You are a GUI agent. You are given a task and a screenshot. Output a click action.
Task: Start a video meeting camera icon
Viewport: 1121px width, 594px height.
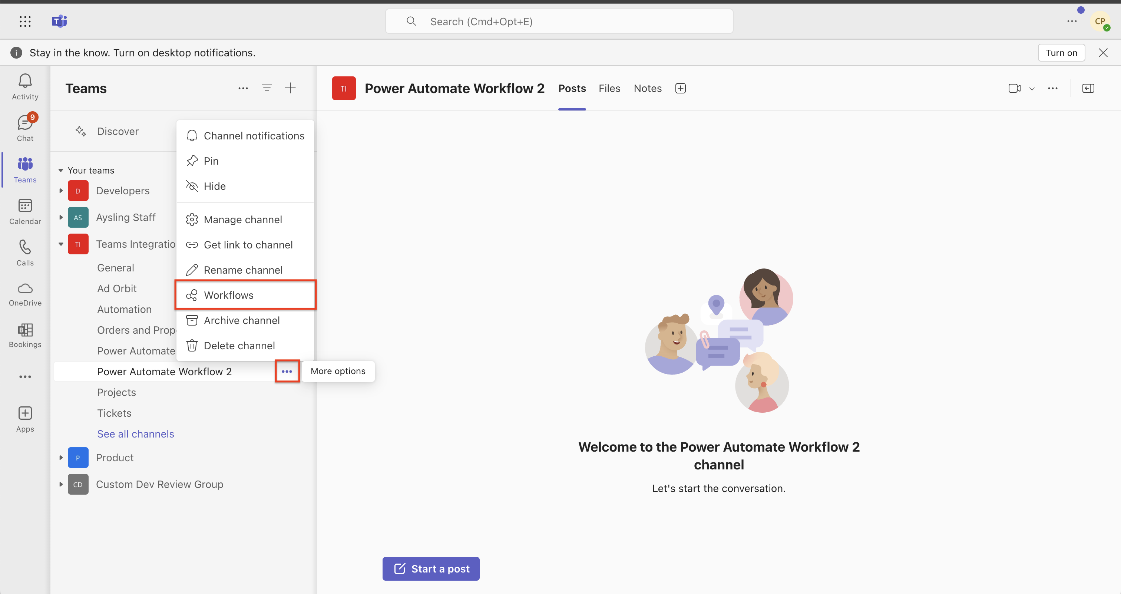click(x=1014, y=88)
